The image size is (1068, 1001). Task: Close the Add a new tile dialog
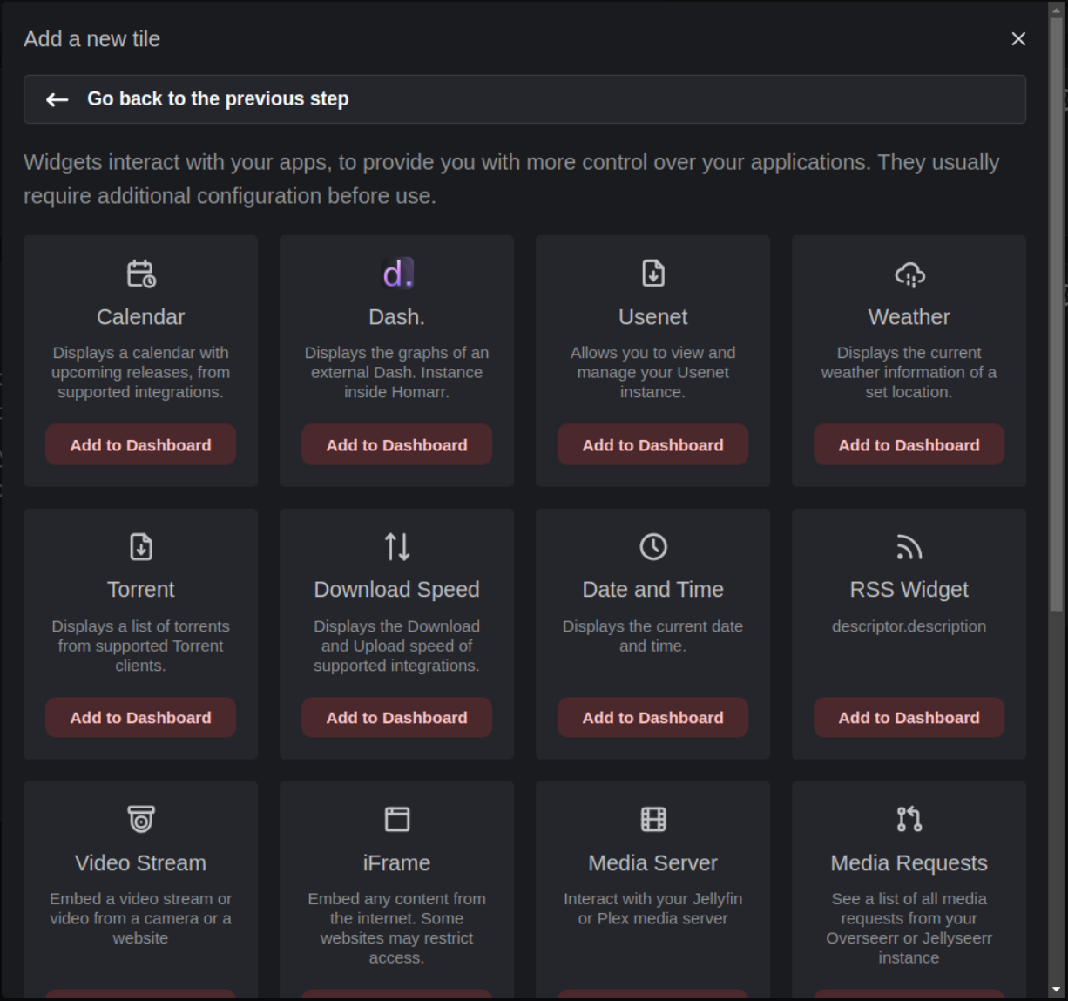(1017, 39)
